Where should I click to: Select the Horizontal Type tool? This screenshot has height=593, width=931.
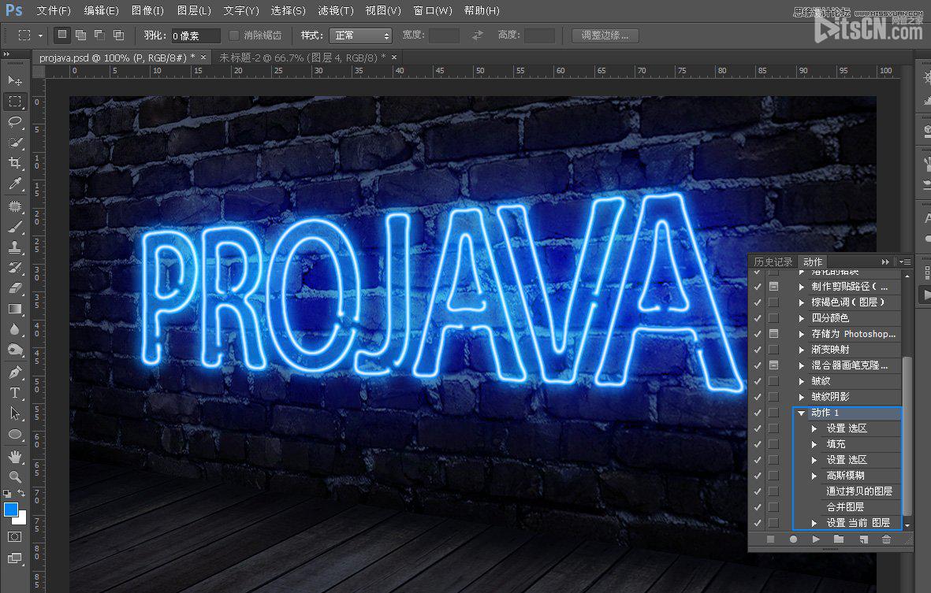[x=14, y=391]
